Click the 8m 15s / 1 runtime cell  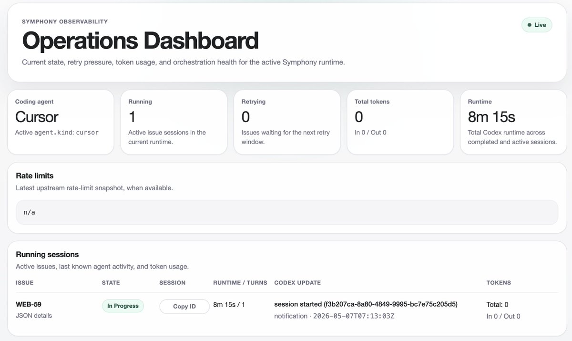229,304
